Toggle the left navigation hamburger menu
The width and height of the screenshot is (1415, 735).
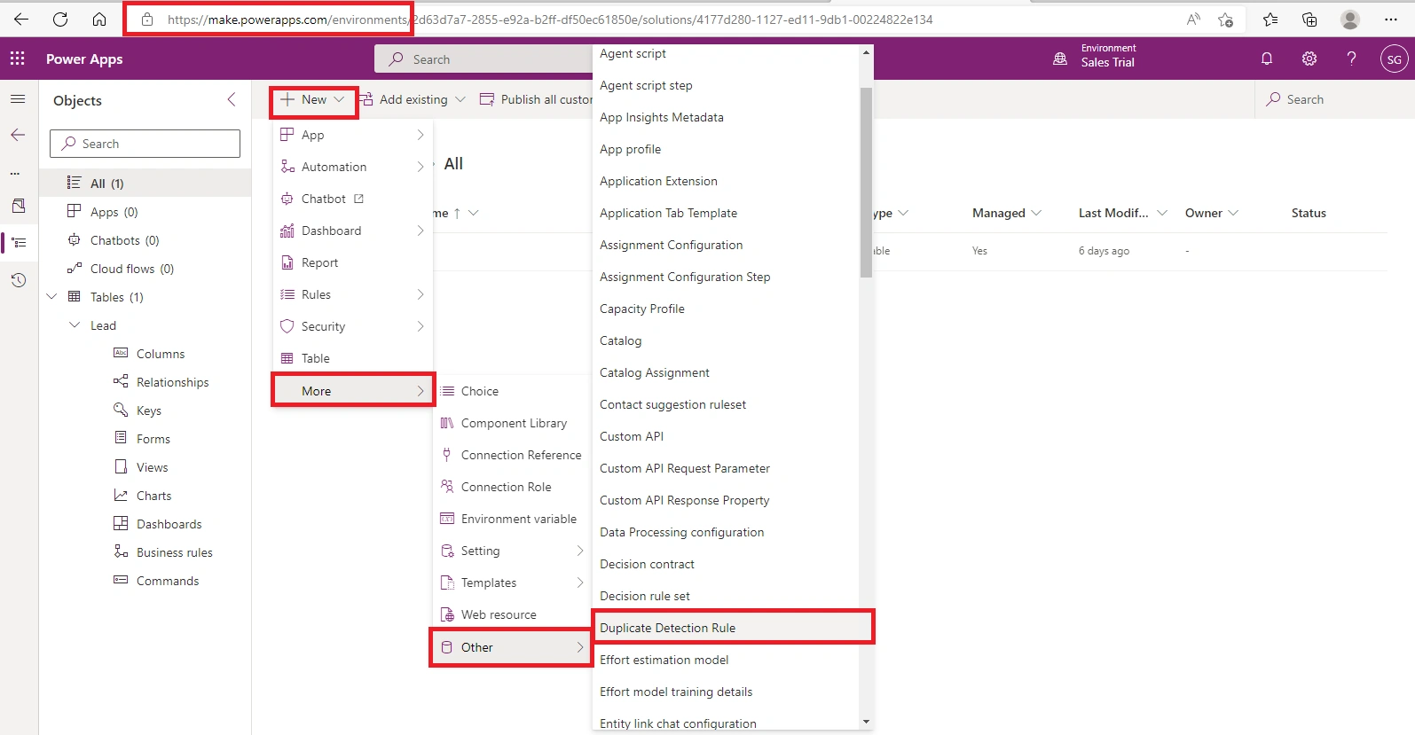point(18,98)
